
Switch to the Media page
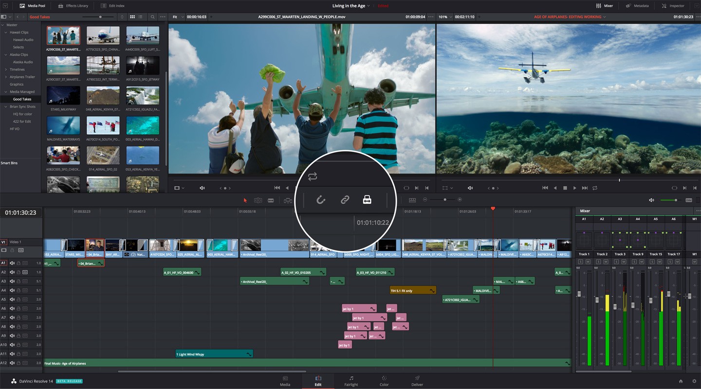(285, 381)
